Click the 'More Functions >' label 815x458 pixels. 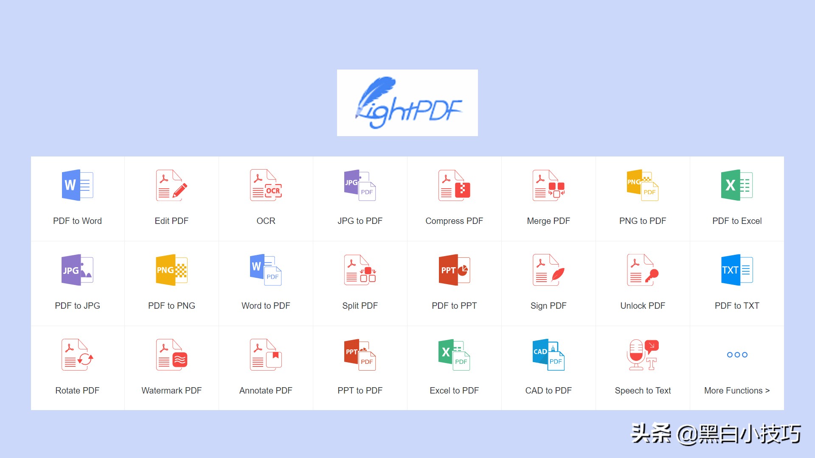[737, 391]
